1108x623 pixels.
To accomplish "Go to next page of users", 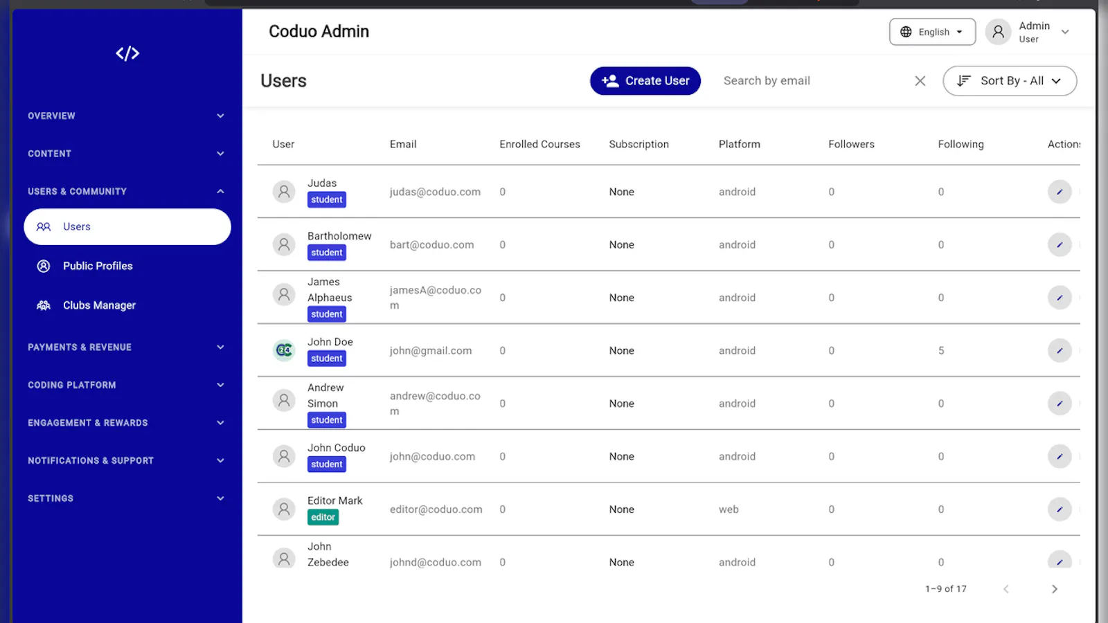I will tap(1054, 589).
